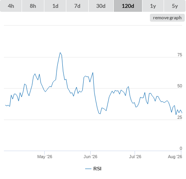Show the 1y time range

point(153,6)
